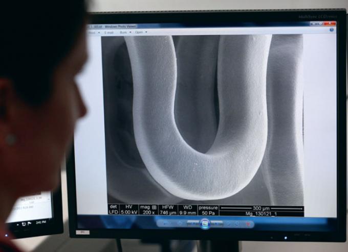
Task: Click the 'LFD' detector value
Action: tap(114, 212)
